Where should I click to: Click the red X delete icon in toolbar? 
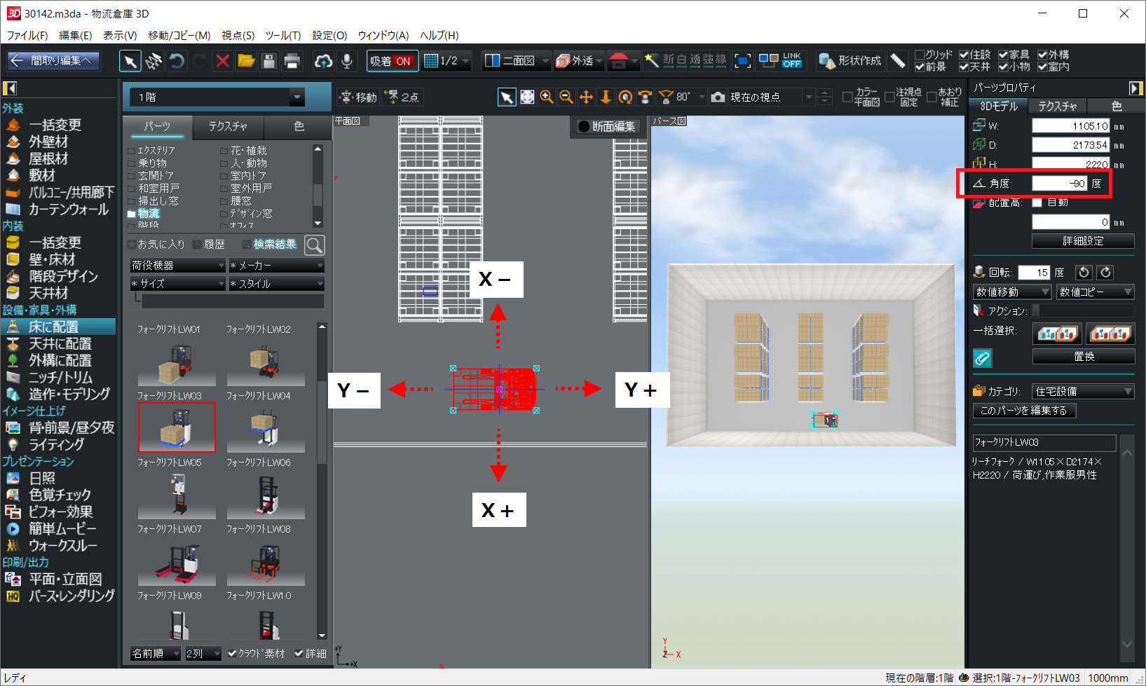[222, 62]
